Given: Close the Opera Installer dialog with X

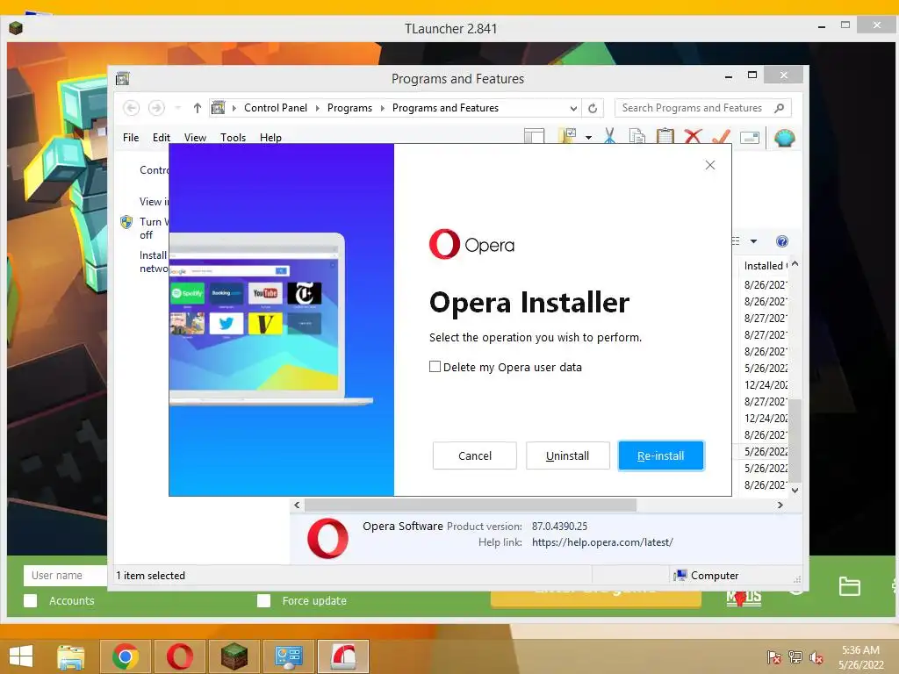Looking at the screenshot, I should click(x=709, y=165).
